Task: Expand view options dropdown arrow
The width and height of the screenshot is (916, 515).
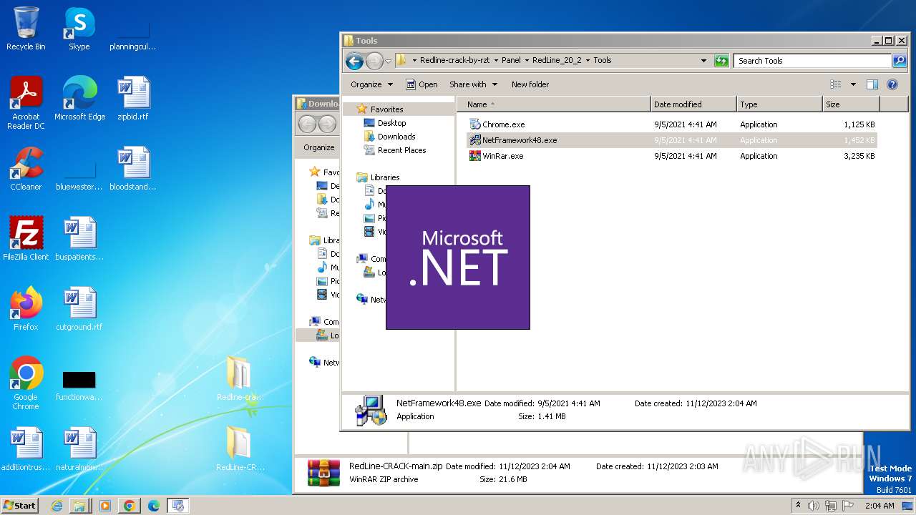Action: (853, 84)
